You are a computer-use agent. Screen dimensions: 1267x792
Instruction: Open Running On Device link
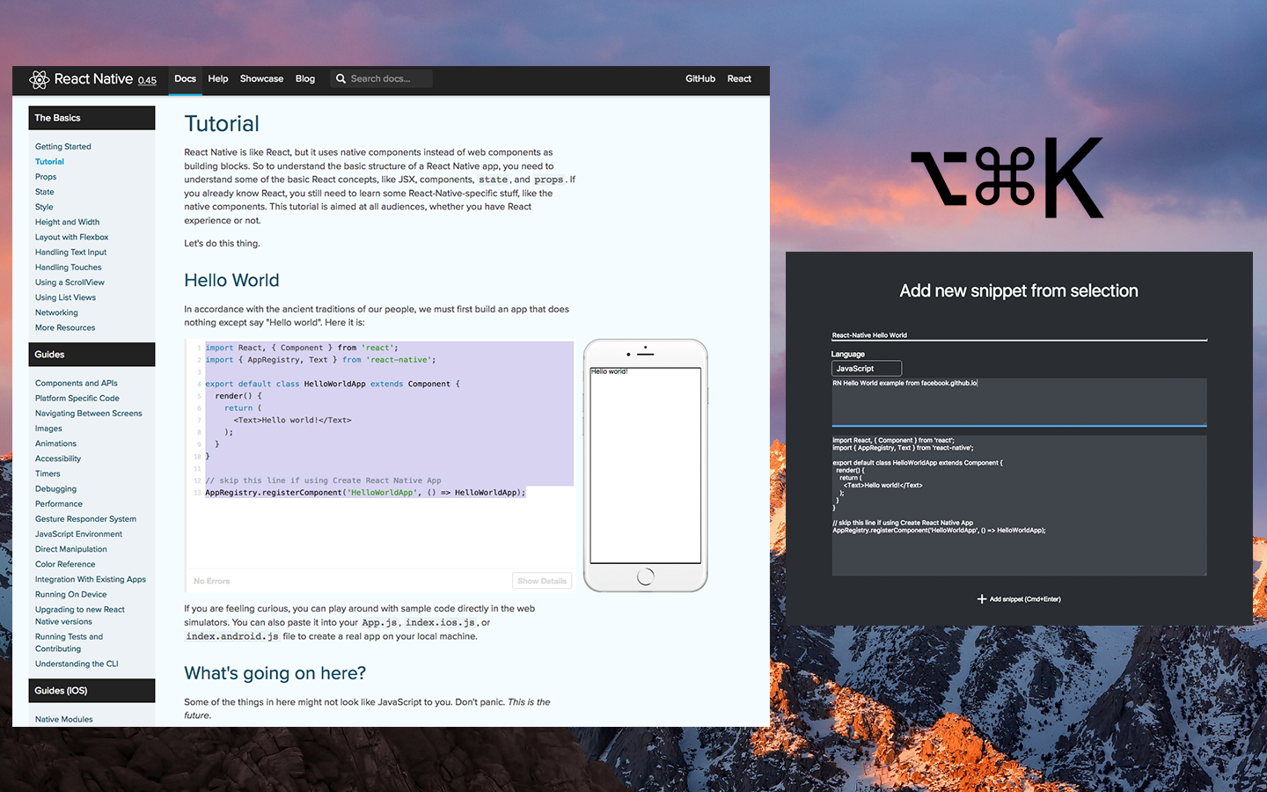pos(70,595)
